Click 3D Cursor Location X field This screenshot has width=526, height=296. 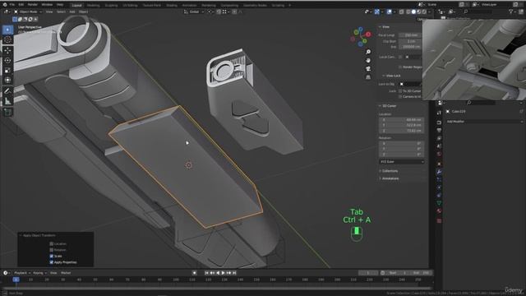(402, 120)
